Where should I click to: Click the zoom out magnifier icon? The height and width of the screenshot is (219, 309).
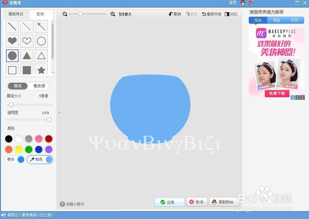(65, 14)
